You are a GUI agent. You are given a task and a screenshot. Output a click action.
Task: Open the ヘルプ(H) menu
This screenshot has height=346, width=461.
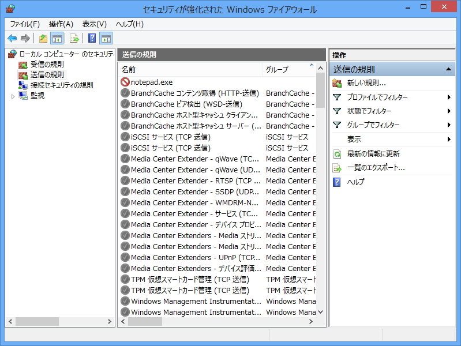click(x=130, y=24)
